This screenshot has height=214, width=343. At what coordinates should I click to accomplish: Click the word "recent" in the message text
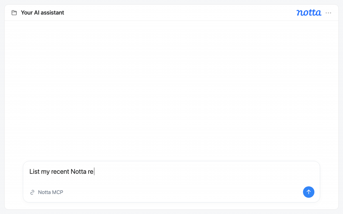pos(60,172)
